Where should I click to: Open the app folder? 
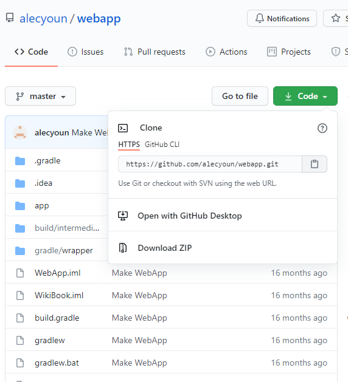[x=42, y=206]
